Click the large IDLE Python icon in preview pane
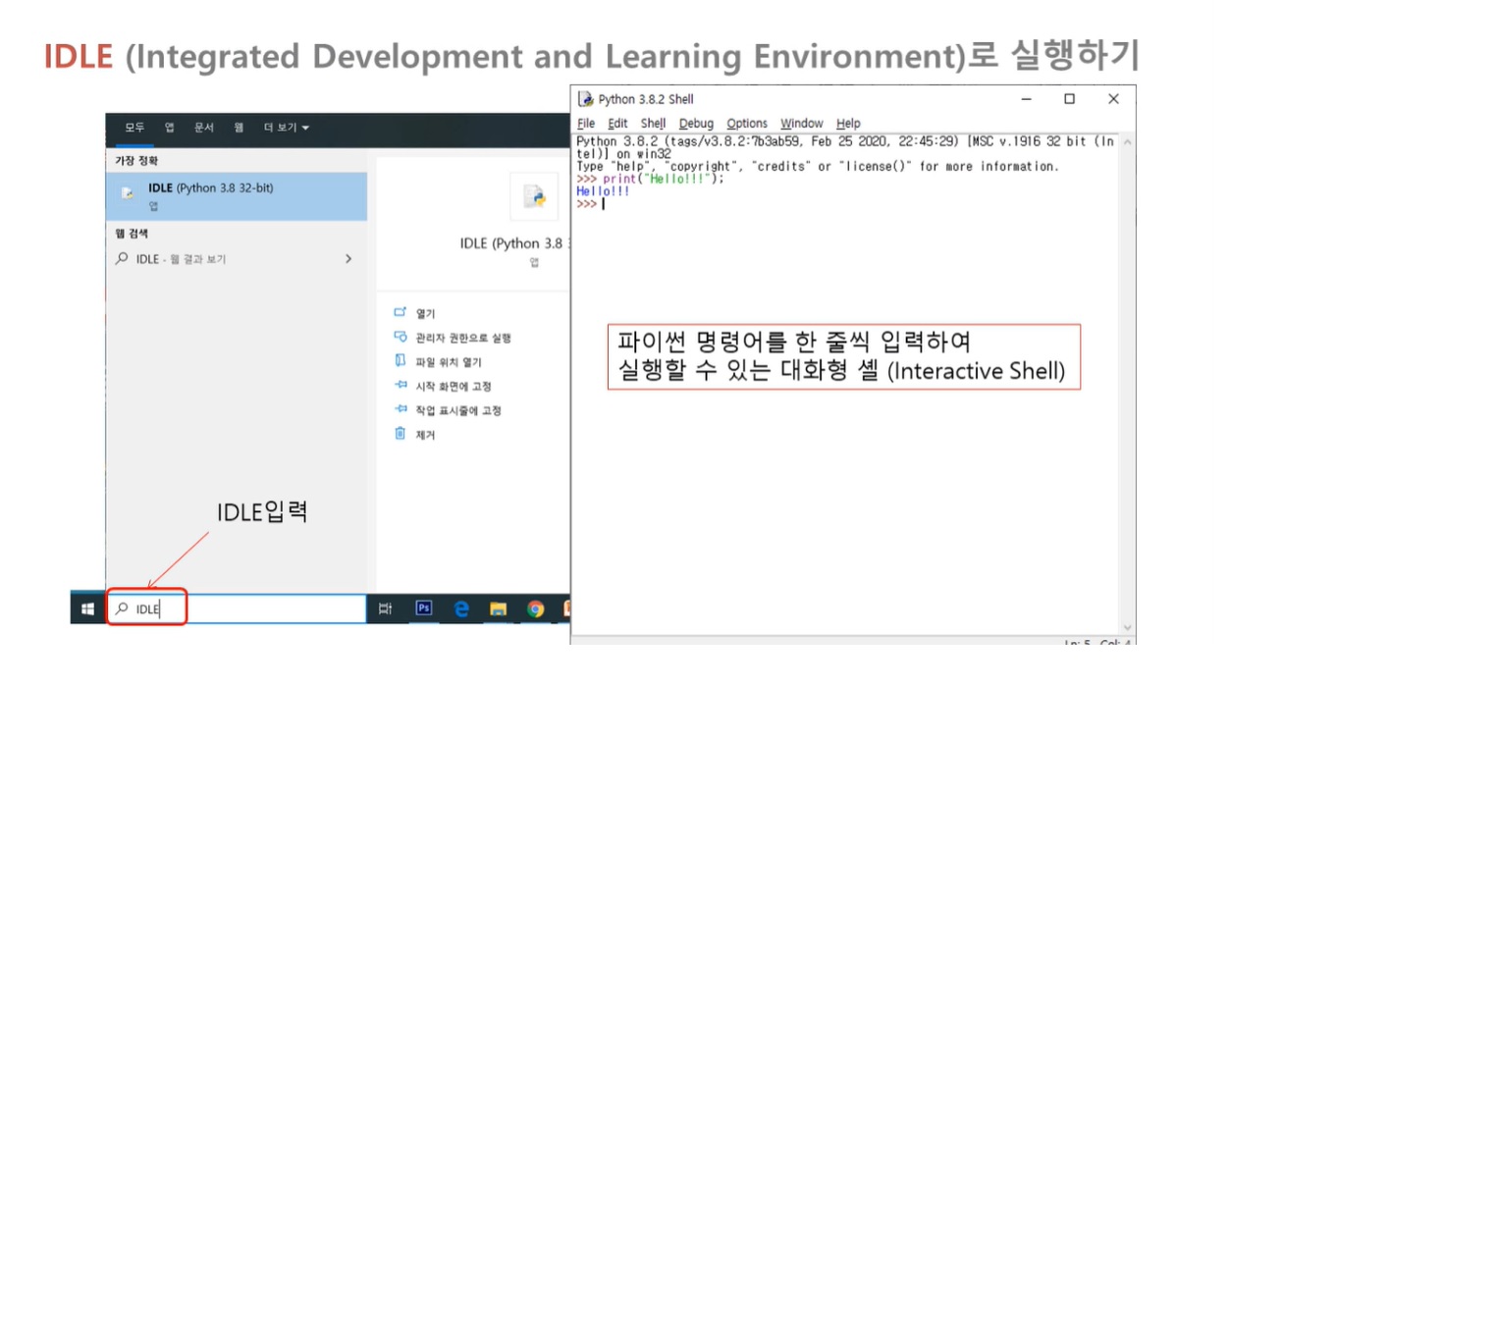The image size is (1496, 1322). [534, 196]
